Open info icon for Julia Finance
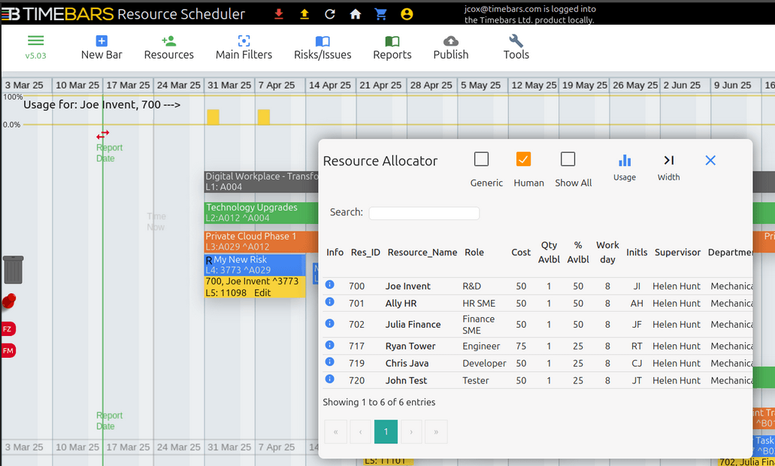775x466 pixels. 330,323
